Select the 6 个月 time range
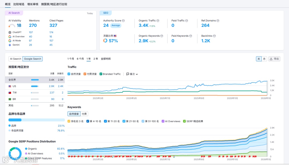The height and width of the screenshot is (165, 289). point(80,59)
